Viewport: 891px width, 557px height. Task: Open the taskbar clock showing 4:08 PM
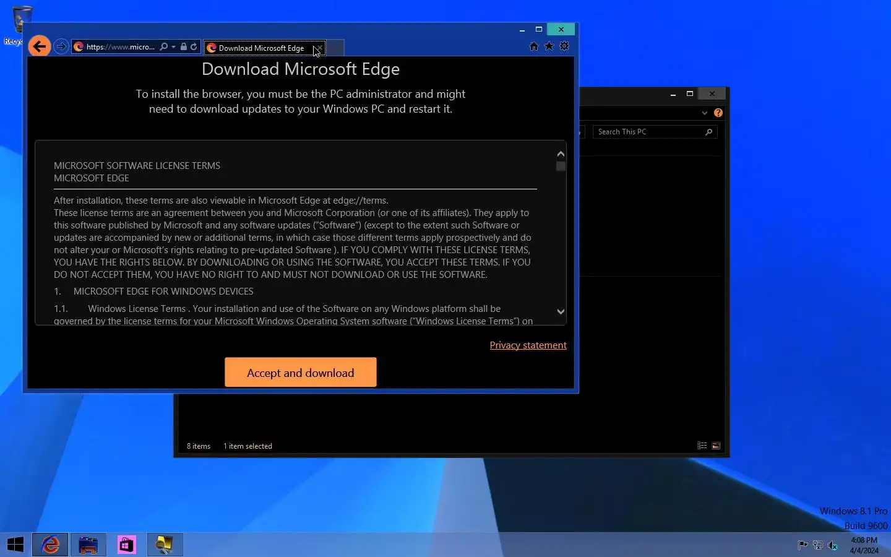point(864,545)
